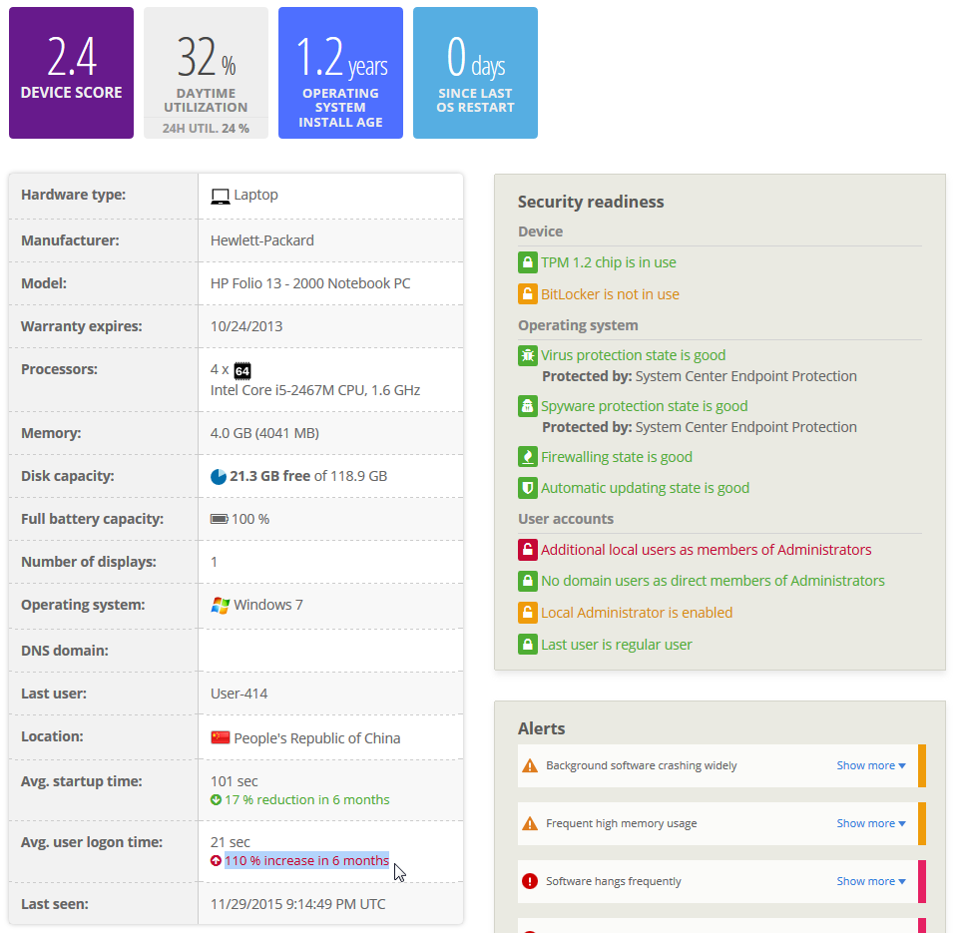961x933 pixels.
Task: Select the Windows 7 logo icon
Action: pyautogui.click(x=221, y=603)
